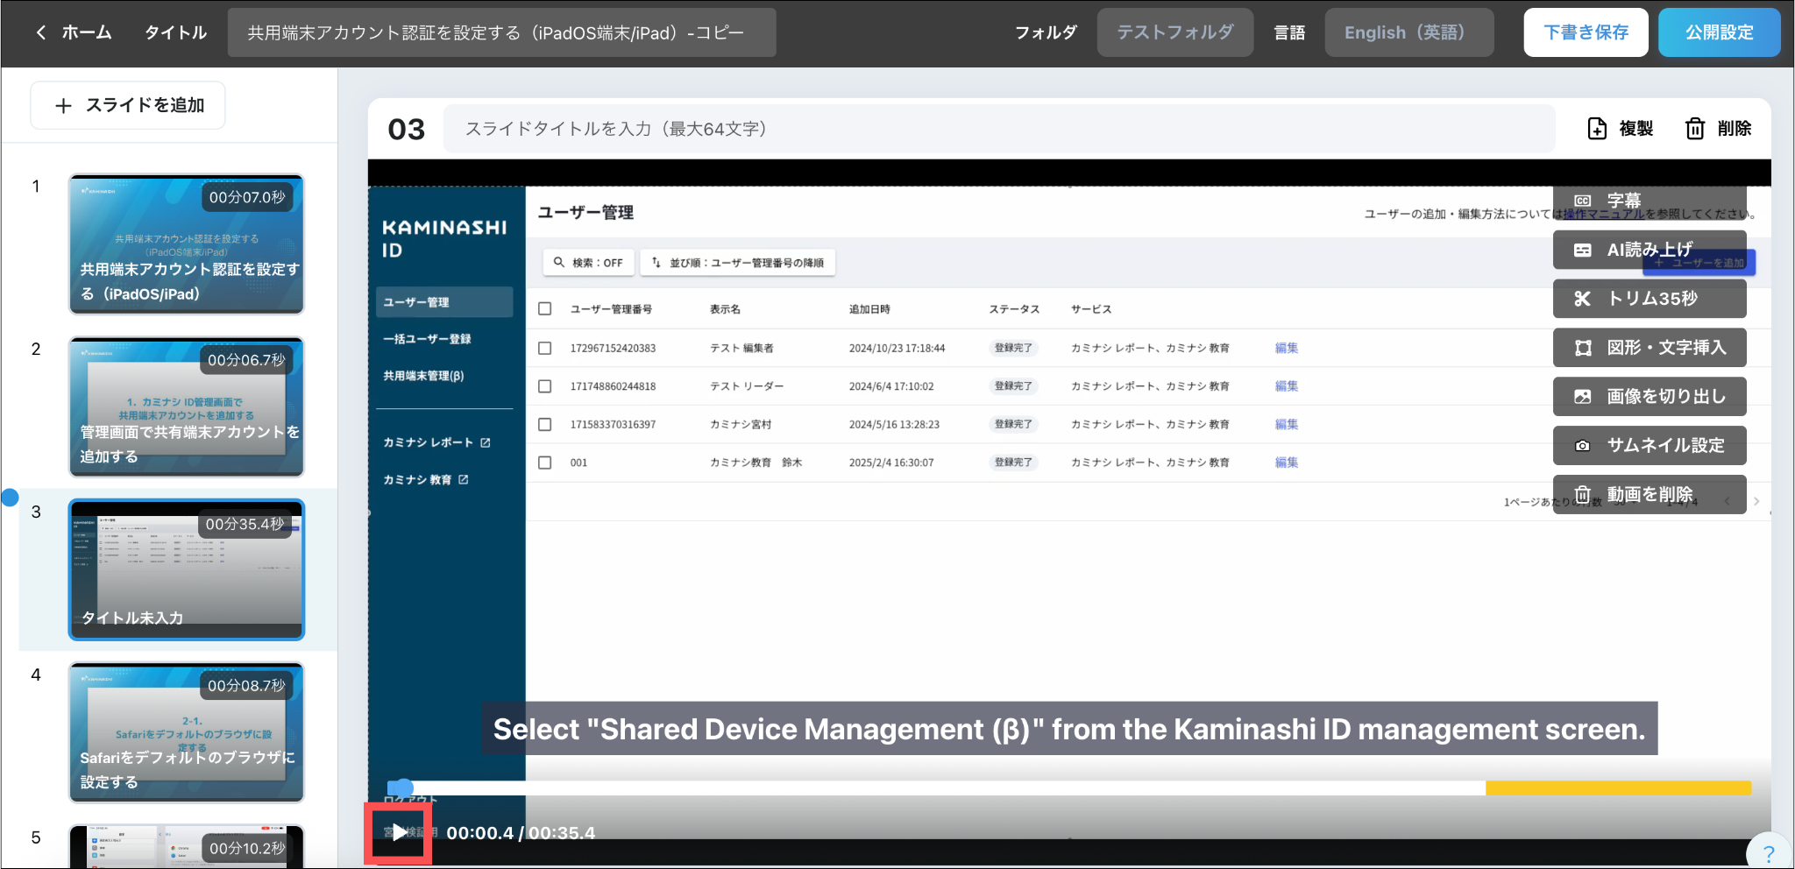Screen dimensions: 1795x869
Task: Click 編集 for テスト リーダー row
Action: coord(1287,386)
